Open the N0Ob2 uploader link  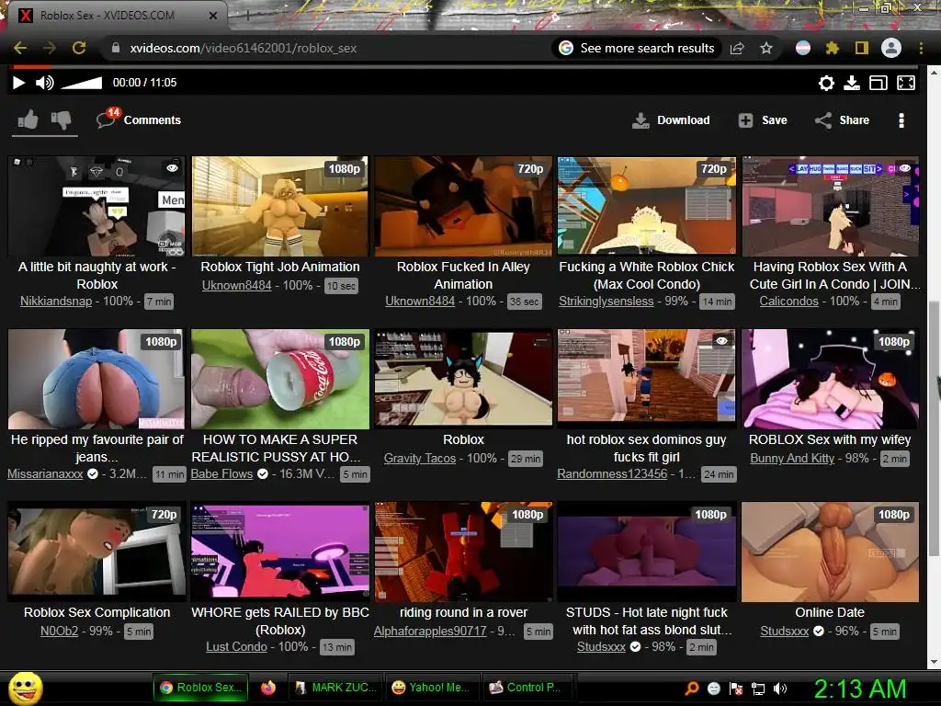(x=59, y=631)
